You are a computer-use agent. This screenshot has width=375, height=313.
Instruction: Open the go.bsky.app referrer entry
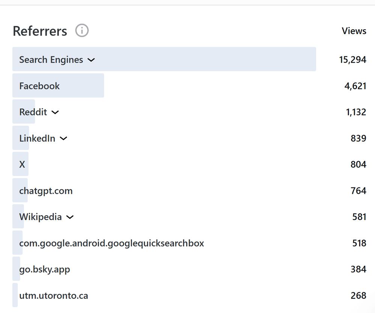(x=44, y=270)
